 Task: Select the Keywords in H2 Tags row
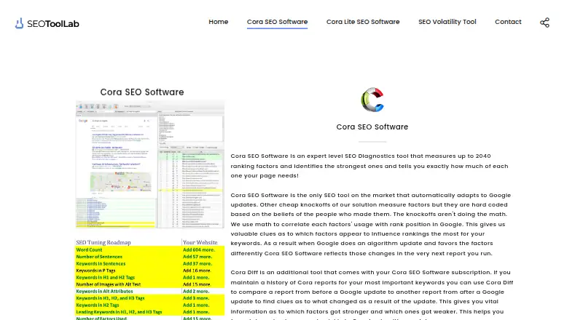point(150,305)
